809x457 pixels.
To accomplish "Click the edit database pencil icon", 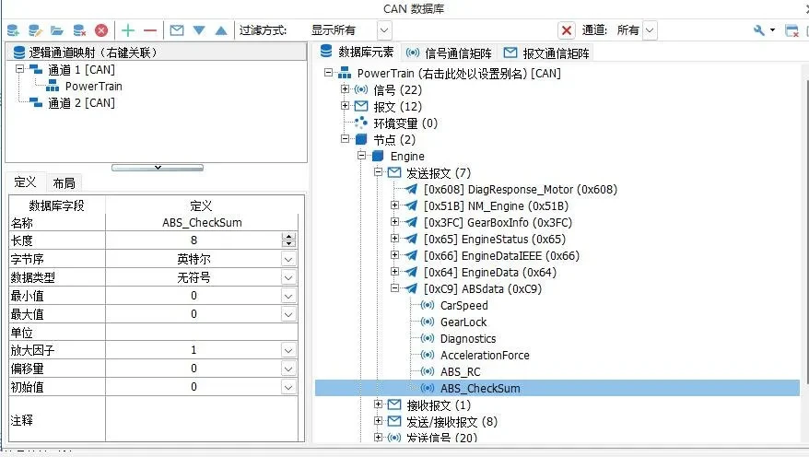I will (x=34, y=30).
